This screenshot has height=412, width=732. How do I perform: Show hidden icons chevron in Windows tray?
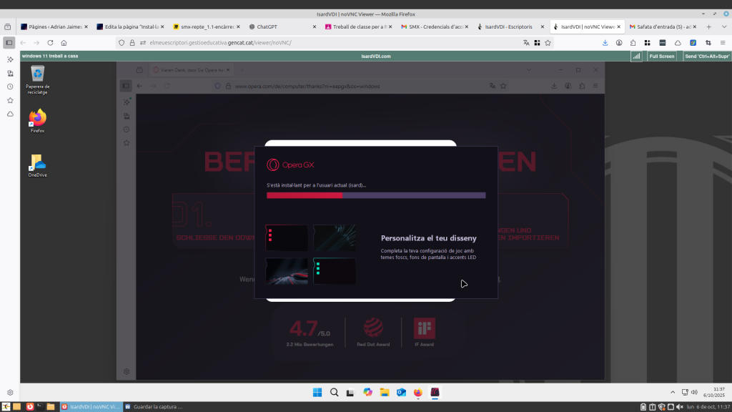click(x=671, y=392)
